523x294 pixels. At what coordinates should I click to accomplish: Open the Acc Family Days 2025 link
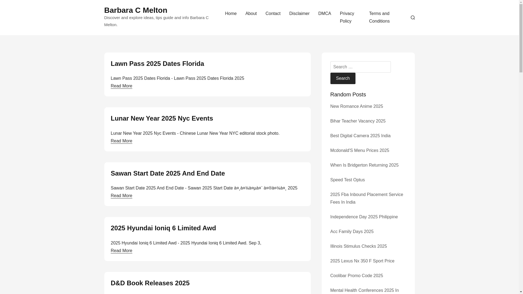[352, 232]
